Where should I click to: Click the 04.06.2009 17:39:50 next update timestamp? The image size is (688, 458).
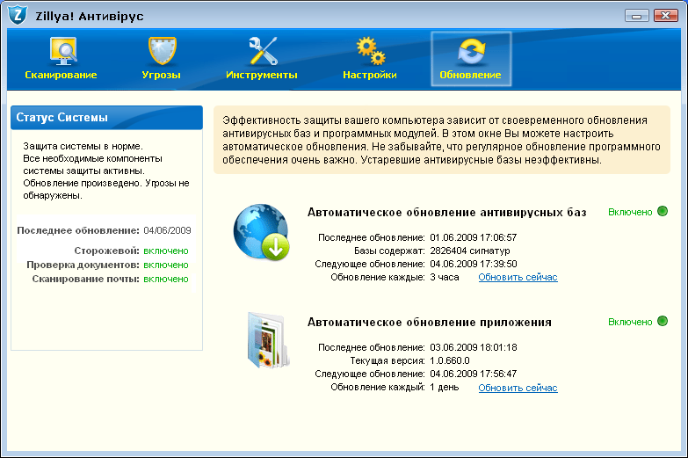[474, 264]
